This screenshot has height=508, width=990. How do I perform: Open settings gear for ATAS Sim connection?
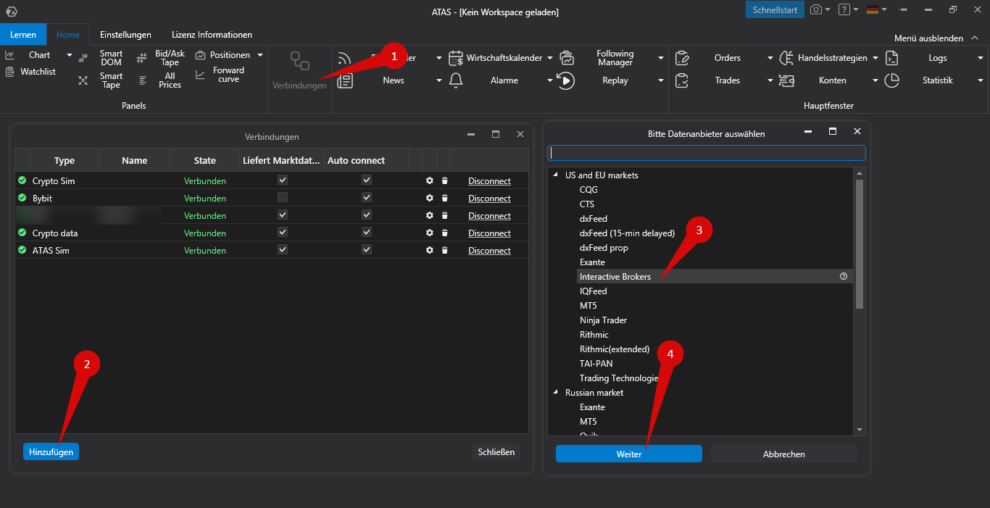(430, 250)
